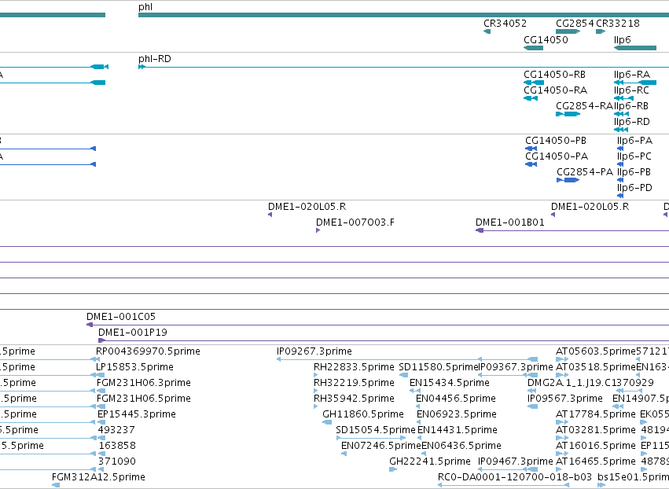Open EST GH11860.5prime
The image size is (669, 489).
pos(363,415)
